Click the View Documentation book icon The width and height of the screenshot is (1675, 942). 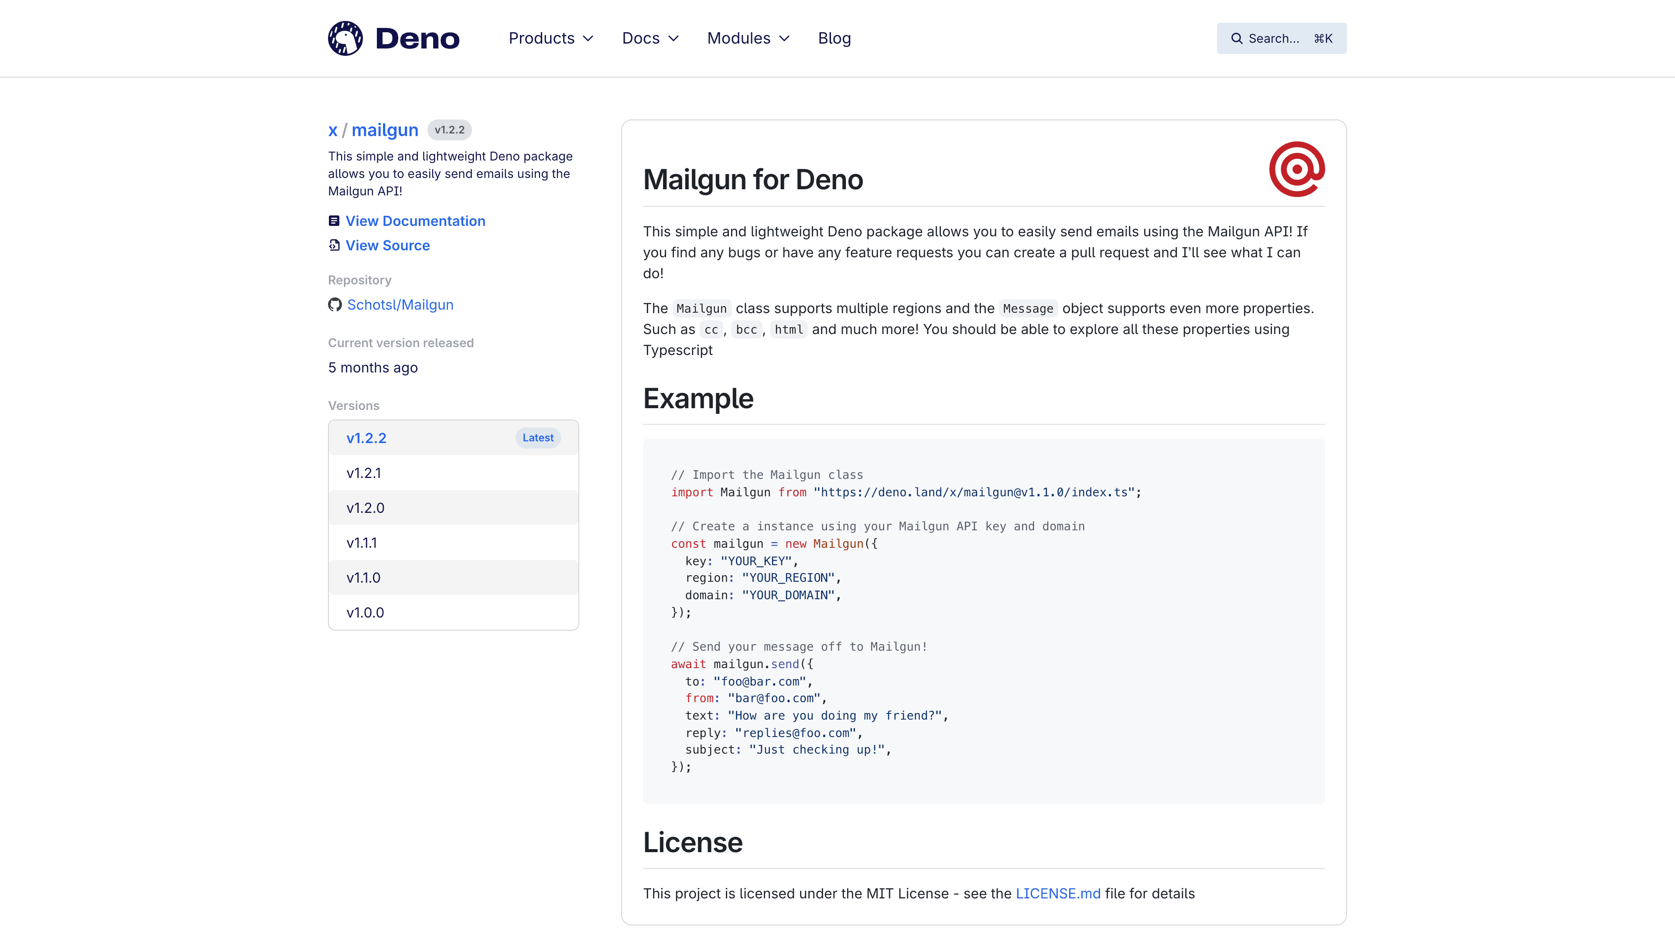[x=334, y=220]
